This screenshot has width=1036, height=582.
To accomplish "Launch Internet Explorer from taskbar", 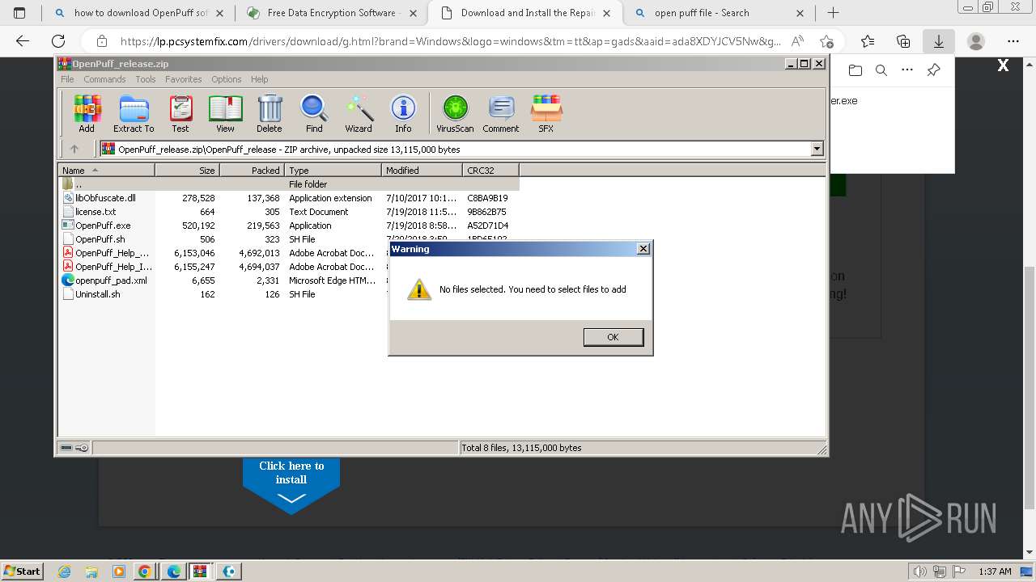I will coord(65,571).
